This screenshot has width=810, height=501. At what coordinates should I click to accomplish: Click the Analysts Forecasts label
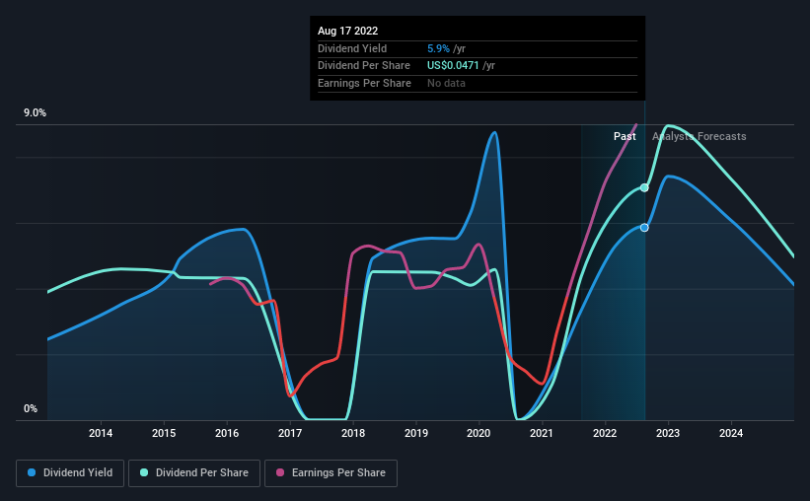coord(699,136)
